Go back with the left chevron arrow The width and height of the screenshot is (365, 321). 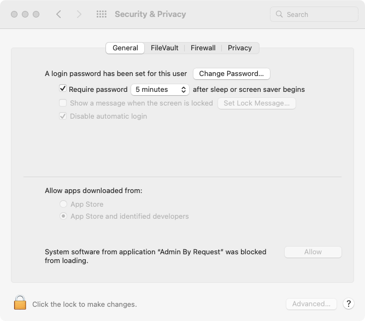58,14
